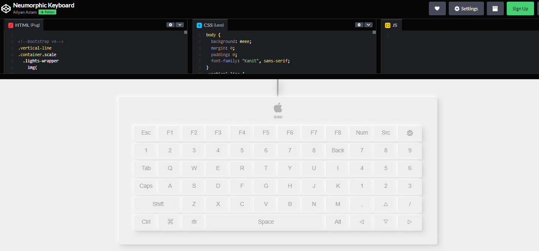Click the Tab key
The image size is (539, 251).
pos(146,168)
